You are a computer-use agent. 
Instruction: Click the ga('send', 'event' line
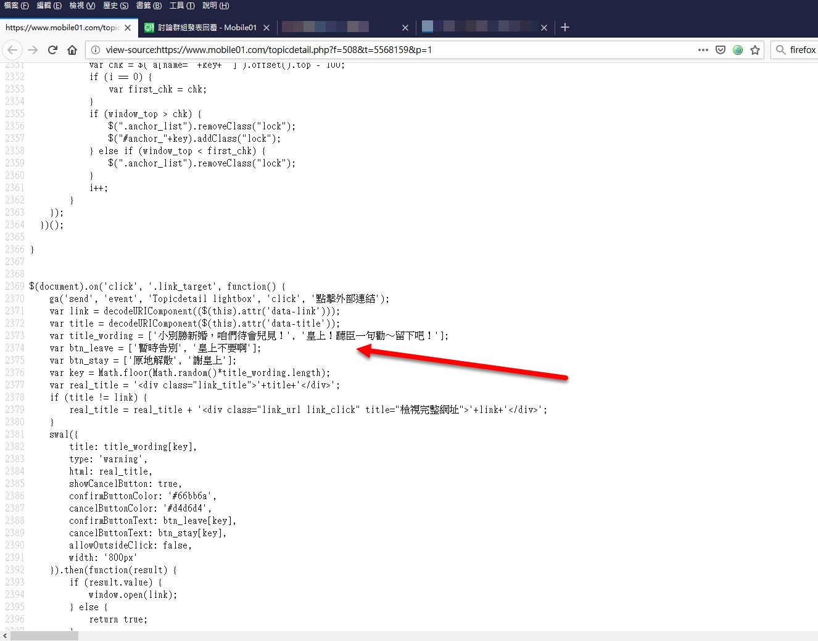click(x=219, y=299)
